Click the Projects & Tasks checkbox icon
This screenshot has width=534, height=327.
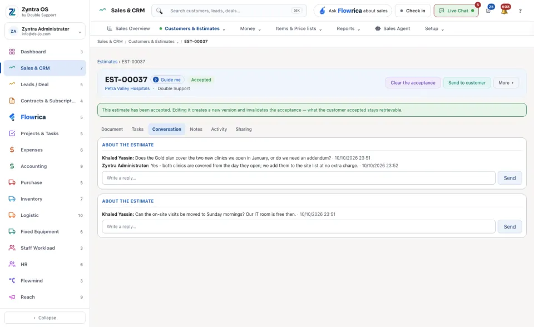(12, 133)
